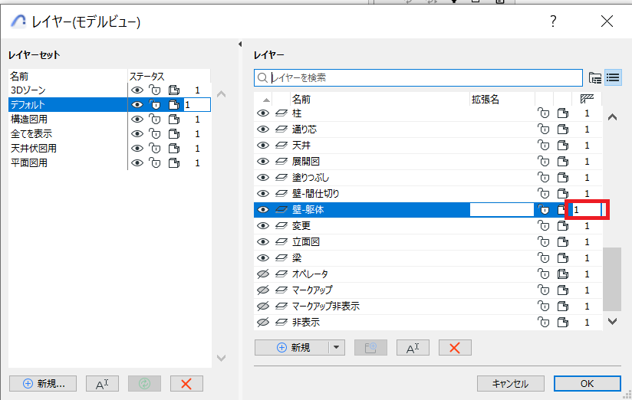Show the オペレータ layer via its eye icon
The width and height of the screenshot is (632, 400).
pyautogui.click(x=263, y=274)
